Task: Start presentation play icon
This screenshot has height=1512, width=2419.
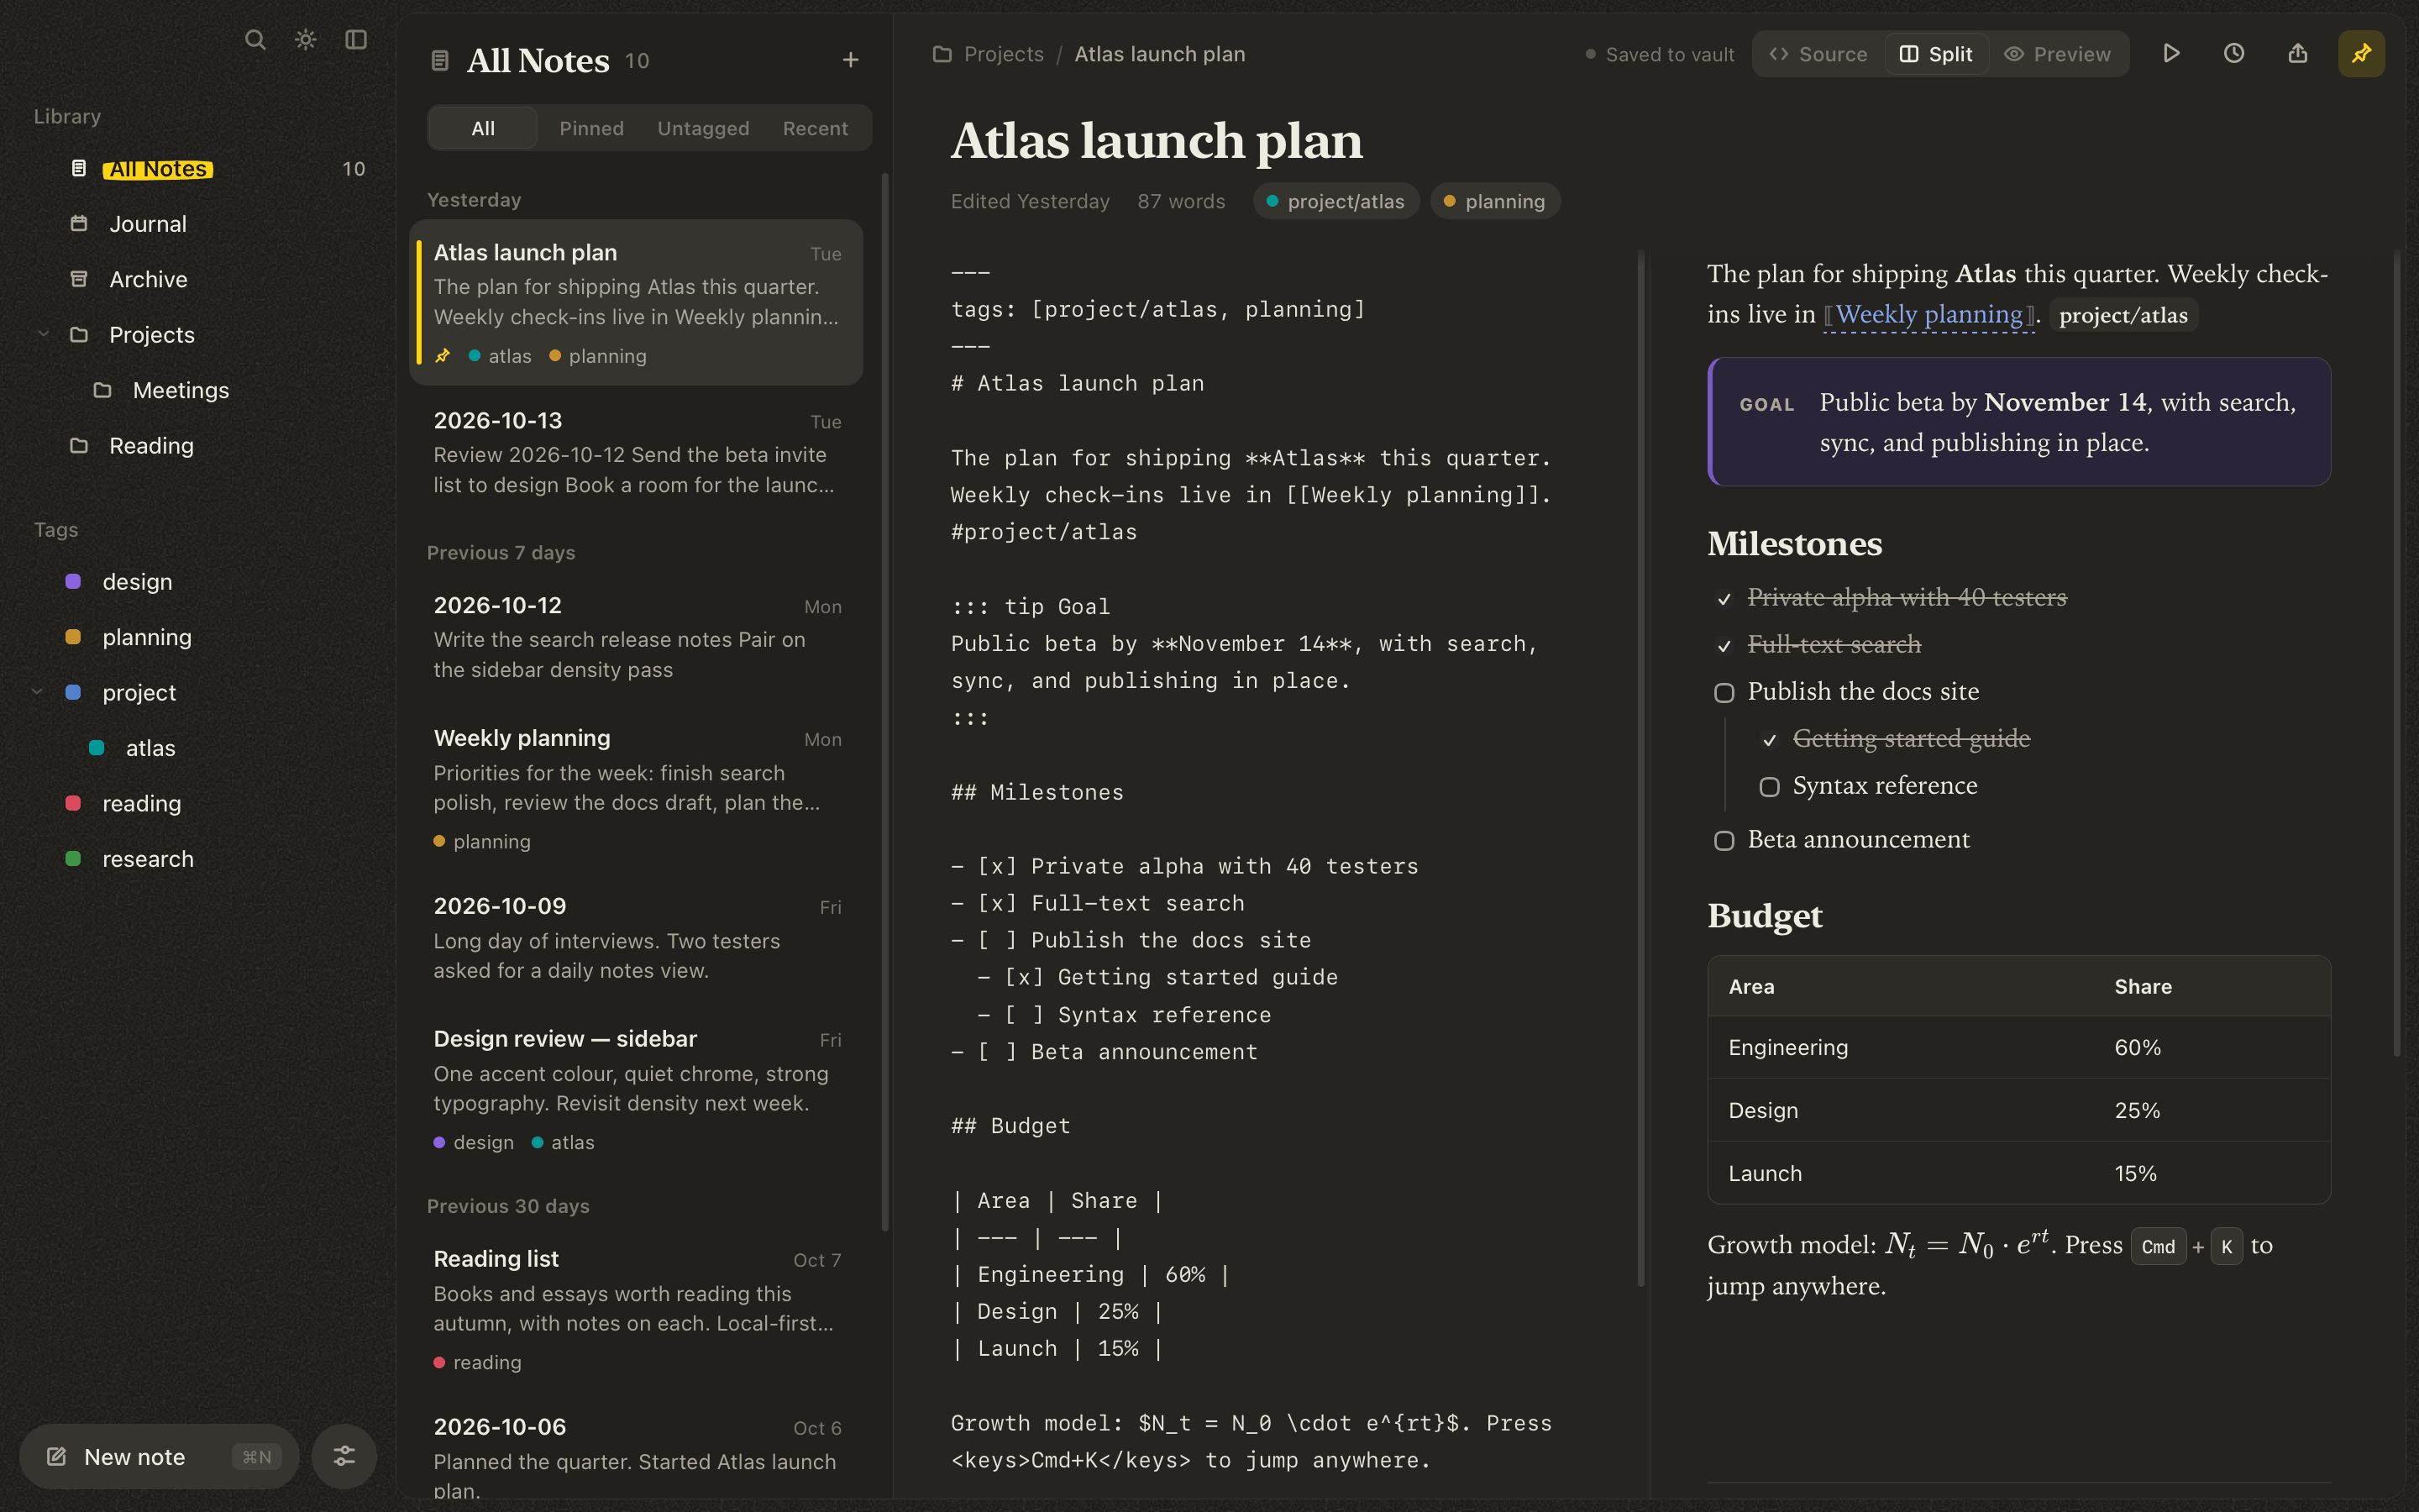Action: tap(2171, 54)
